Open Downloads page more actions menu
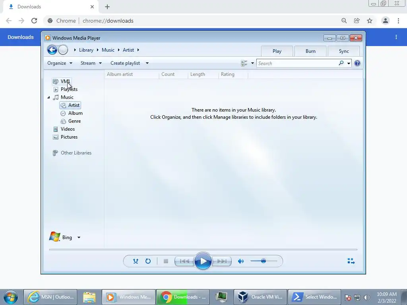Viewport: 407px width, 305px height. (x=396, y=37)
